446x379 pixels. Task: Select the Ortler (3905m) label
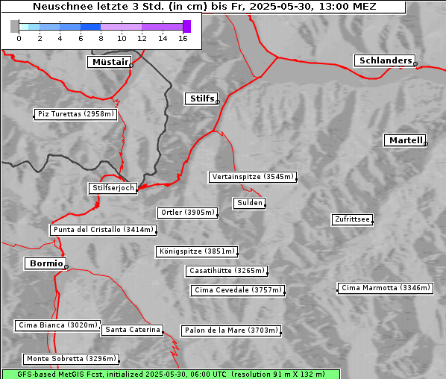coord(187,213)
